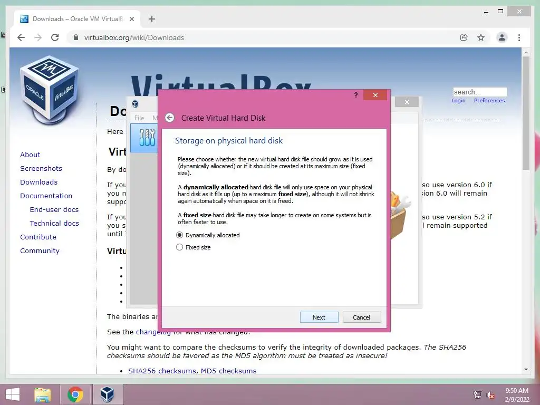Viewport: 540px width, 405px height.
Task: Switch to VirtualBox in the taskbar
Action: [x=108, y=394]
